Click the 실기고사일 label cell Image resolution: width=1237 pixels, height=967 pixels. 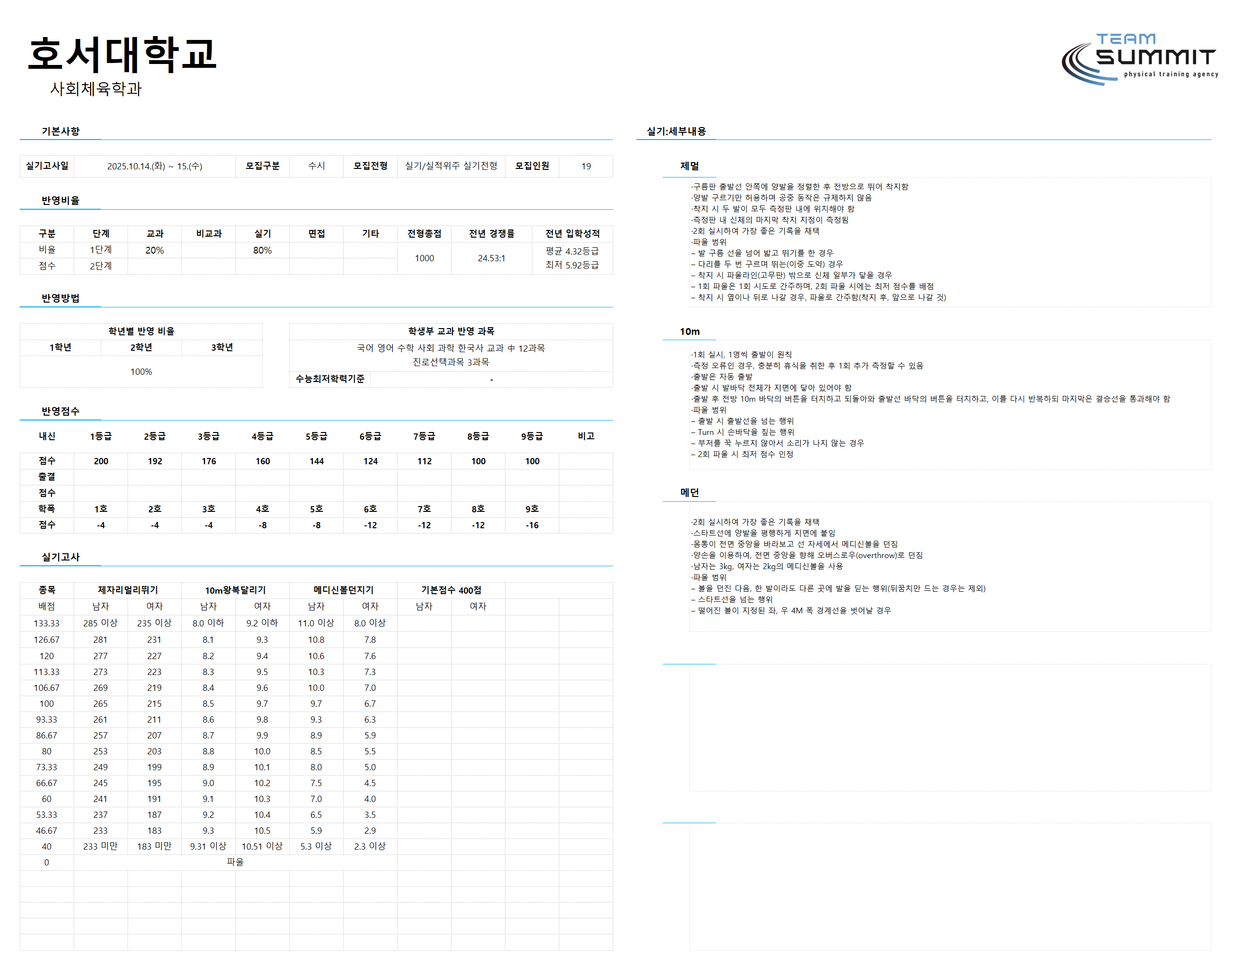click(x=47, y=166)
